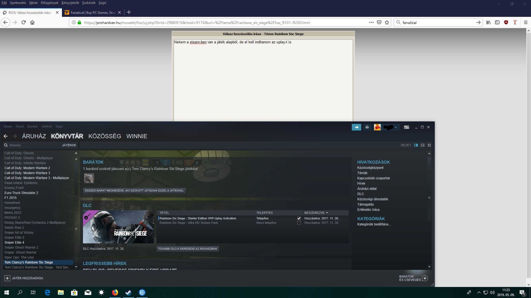Select Sniper Elite 4 in list
This screenshot has height=298, width=531.
click(x=14, y=243)
